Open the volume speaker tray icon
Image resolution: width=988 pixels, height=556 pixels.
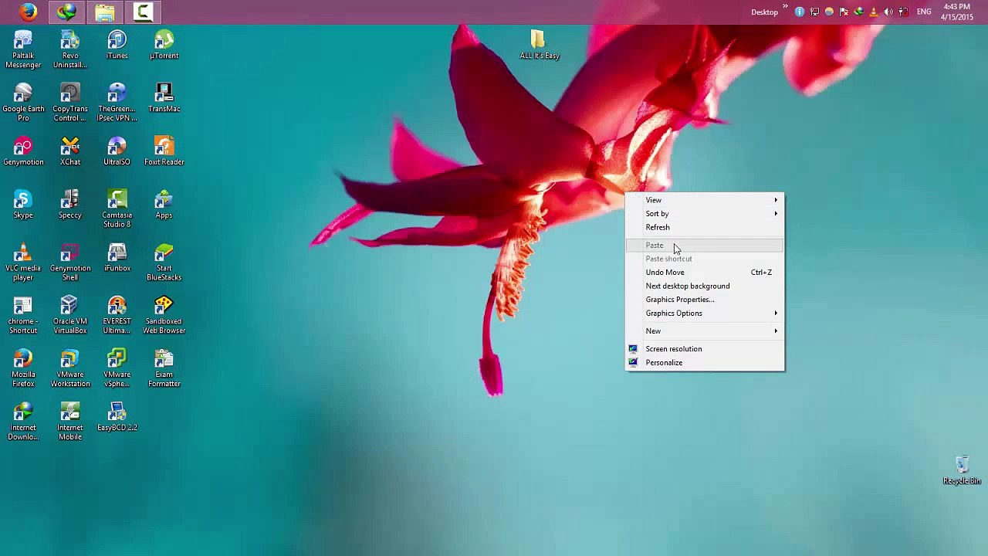coord(888,12)
